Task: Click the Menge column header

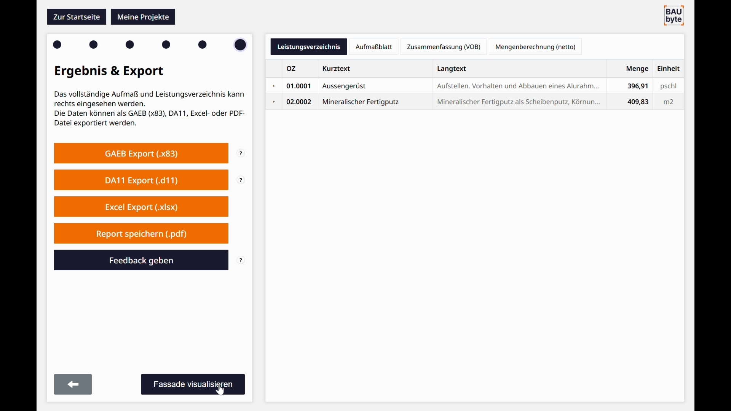Action: 630,69
